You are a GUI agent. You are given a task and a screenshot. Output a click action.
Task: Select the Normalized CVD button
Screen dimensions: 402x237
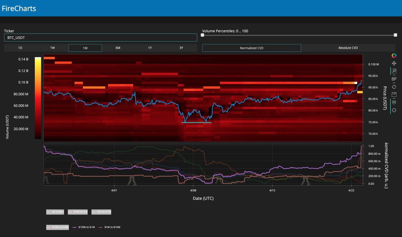pos(251,48)
